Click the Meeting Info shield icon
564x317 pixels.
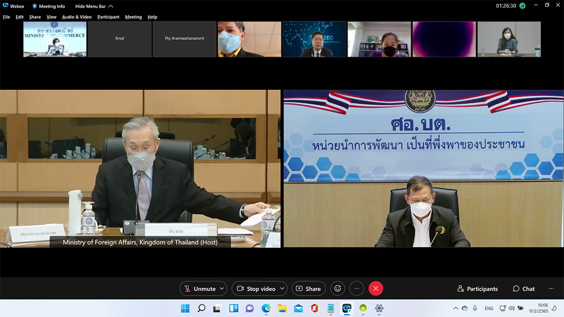coord(34,6)
